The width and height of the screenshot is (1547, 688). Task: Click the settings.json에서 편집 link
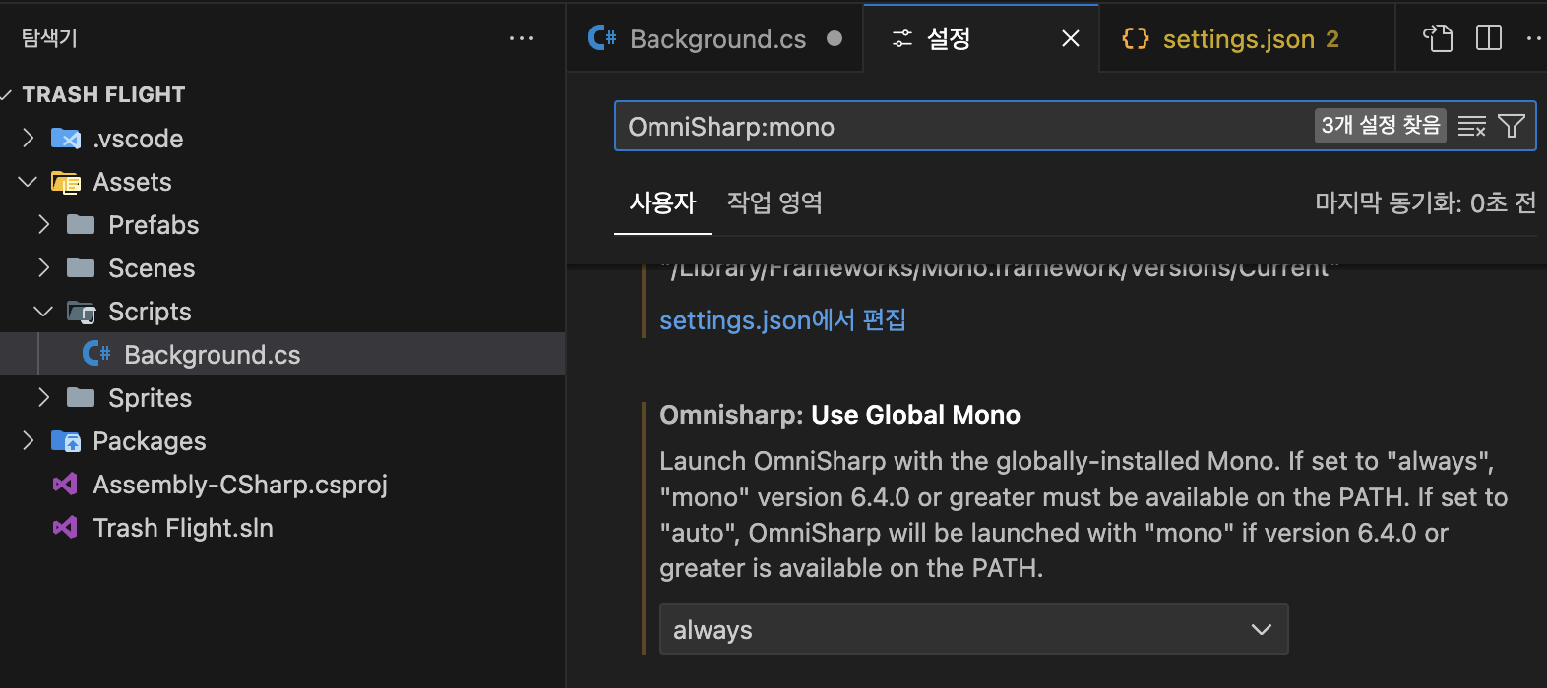coord(782,320)
